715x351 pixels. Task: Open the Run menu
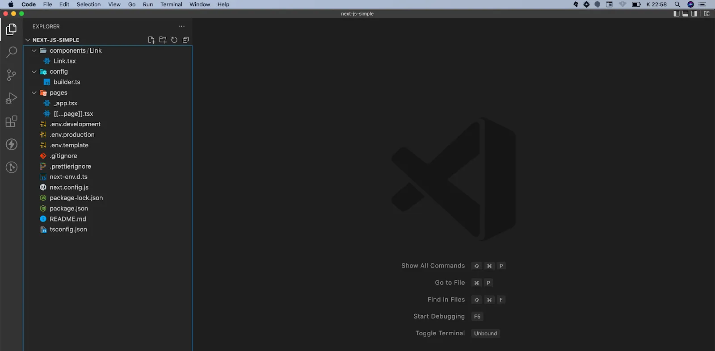[x=148, y=4]
